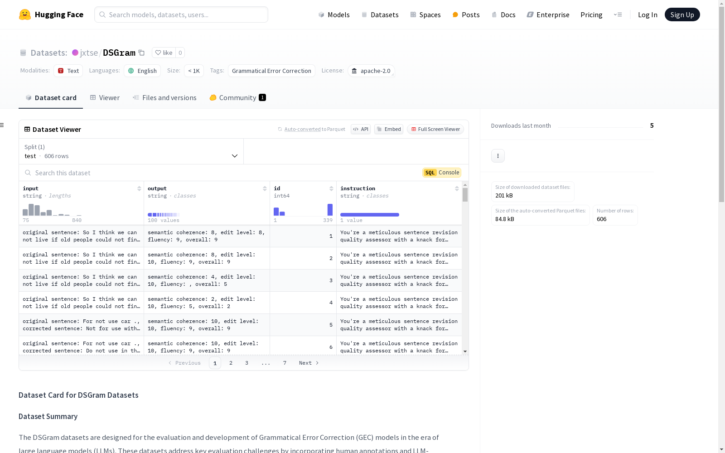Screen dimensions: 725x453
Task: Click the table vertical scrollbar thumb
Action: point(465,195)
